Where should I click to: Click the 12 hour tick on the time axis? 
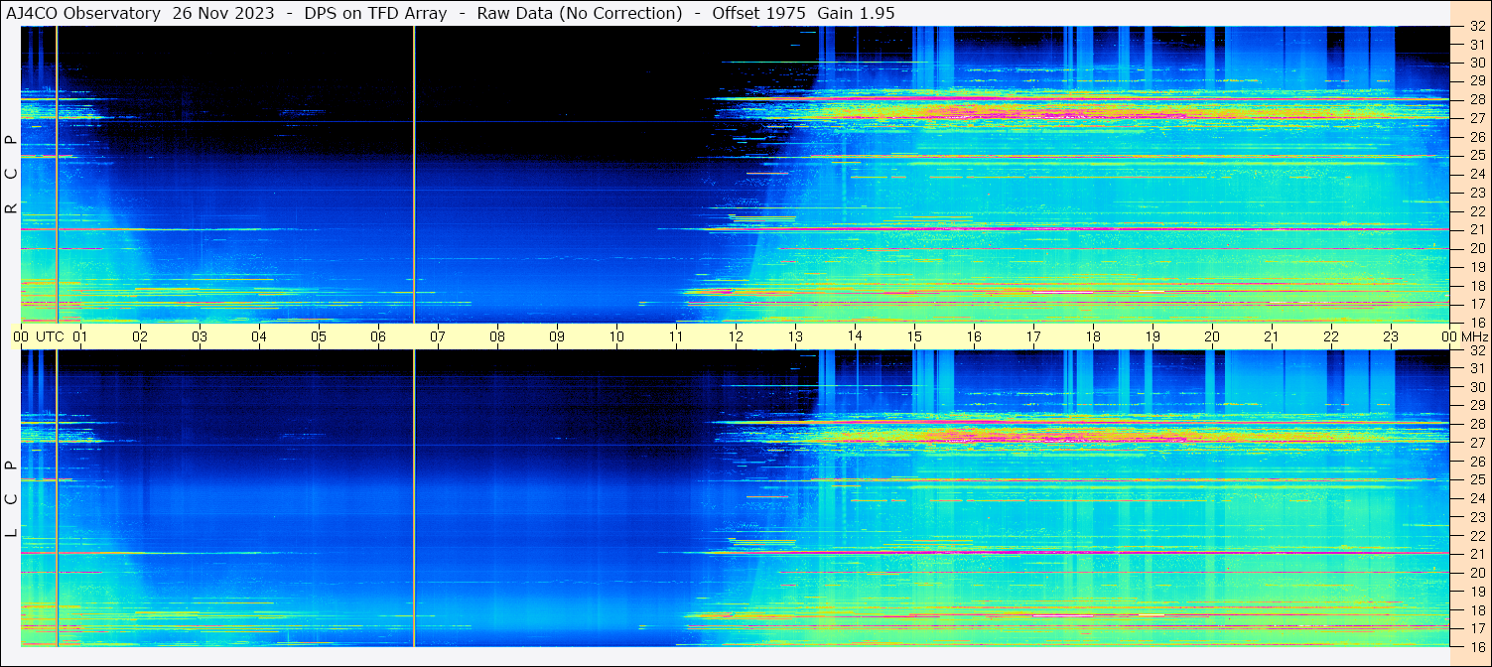click(736, 336)
